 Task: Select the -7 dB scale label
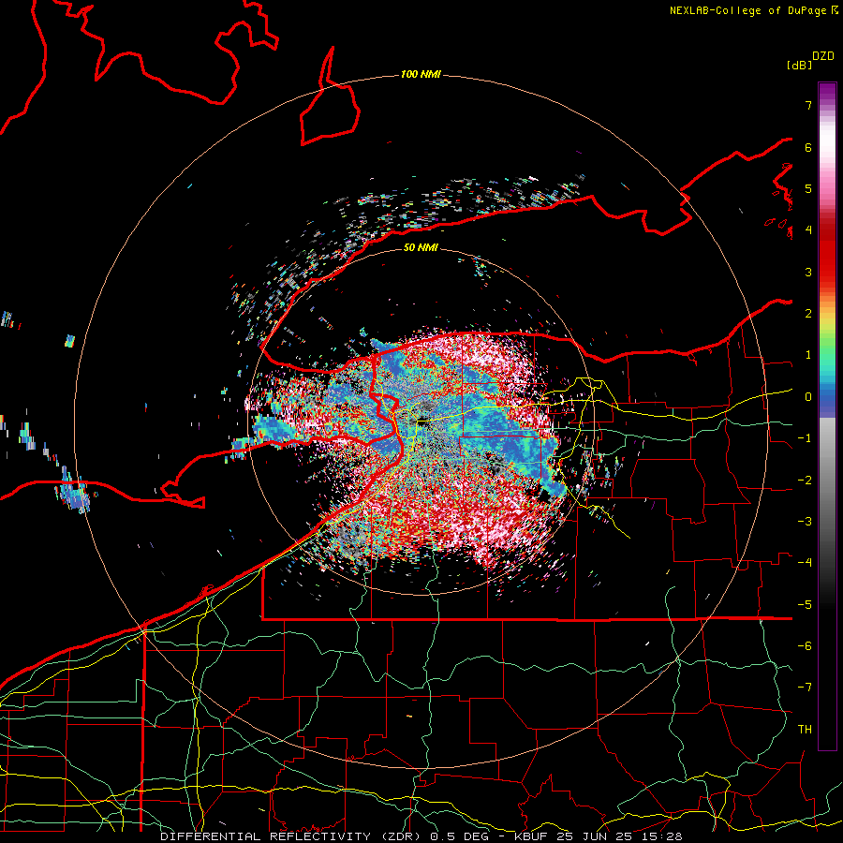[x=805, y=688]
